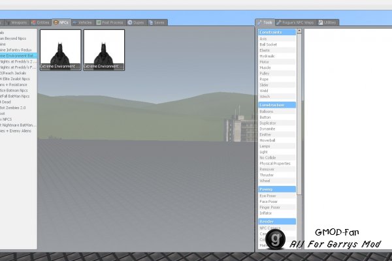The width and height of the screenshot is (392, 261).
Task: Click the tool list scrollbar up arrow
Action: (299, 31)
